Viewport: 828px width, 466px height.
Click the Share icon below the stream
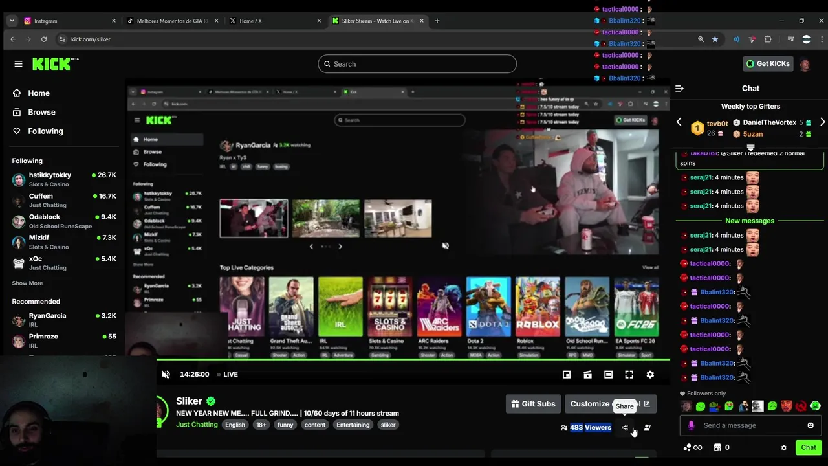(x=625, y=427)
